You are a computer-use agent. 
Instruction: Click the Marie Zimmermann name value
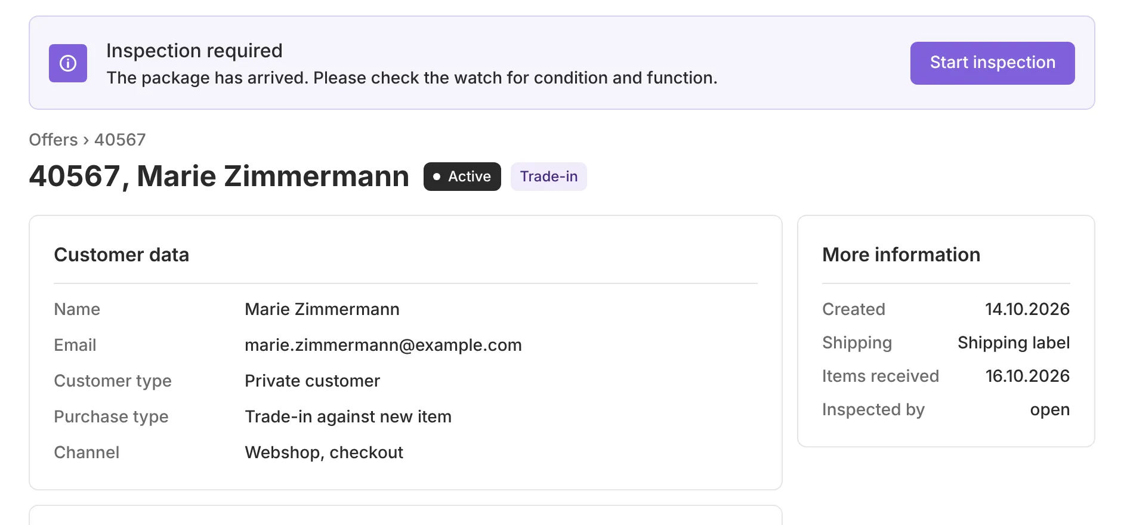click(x=322, y=309)
